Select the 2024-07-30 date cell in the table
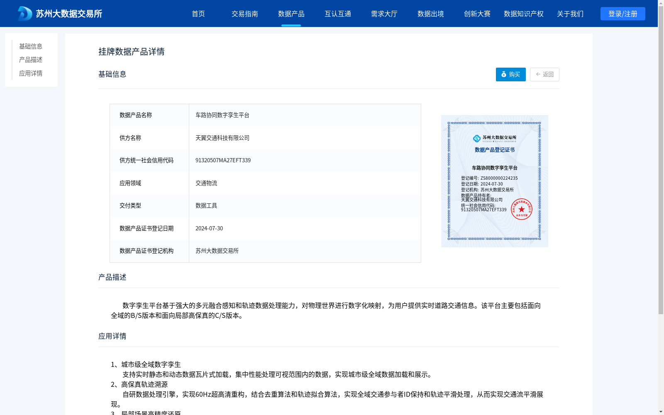Image resolution: width=664 pixels, height=415 pixels. point(305,228)
